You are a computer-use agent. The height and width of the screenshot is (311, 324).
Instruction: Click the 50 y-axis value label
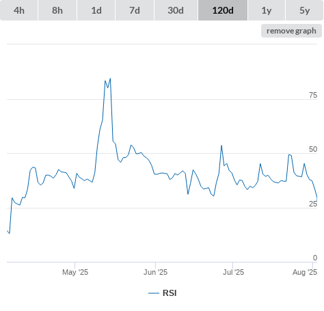click(x=313, y=149)
